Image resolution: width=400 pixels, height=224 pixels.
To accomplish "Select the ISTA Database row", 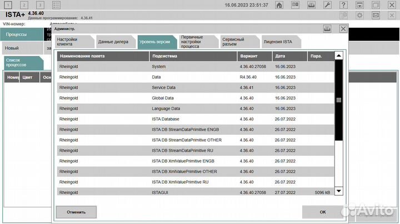I will pyautogui.click(x=196, y=119).
